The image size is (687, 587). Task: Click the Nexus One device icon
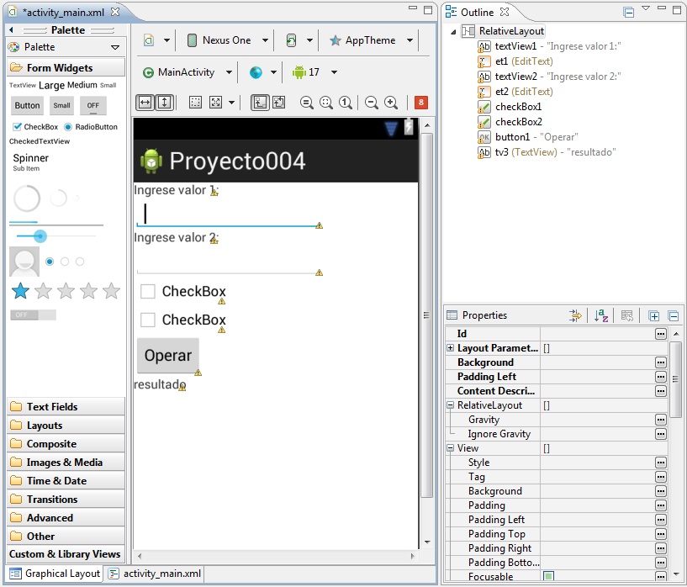[192, 40]
